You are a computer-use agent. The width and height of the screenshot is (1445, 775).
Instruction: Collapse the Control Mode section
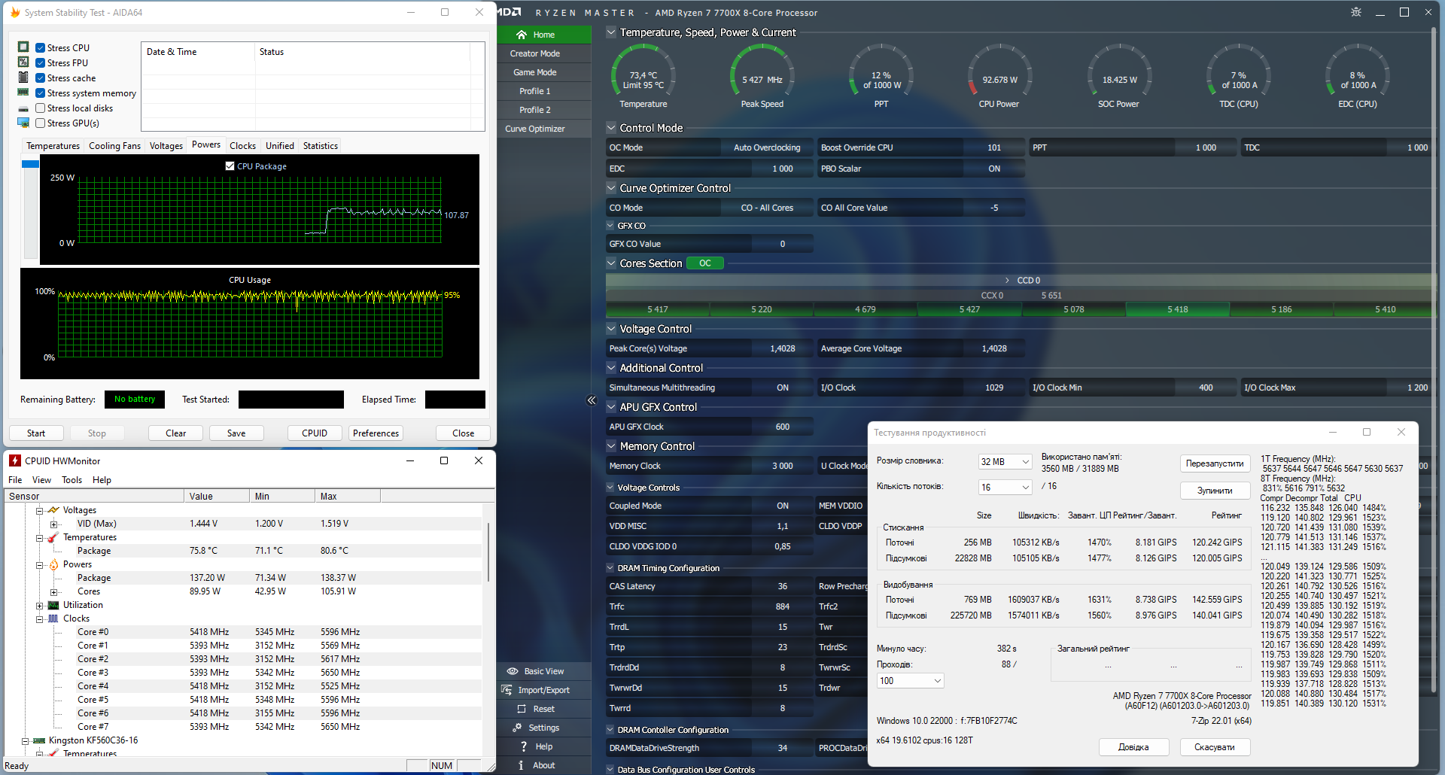(611, 128)
